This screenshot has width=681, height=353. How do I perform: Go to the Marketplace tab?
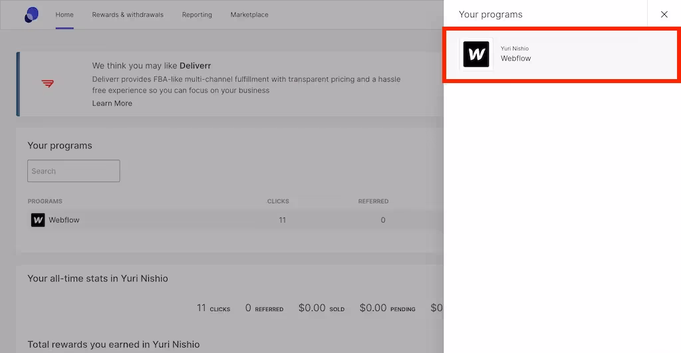(x=249, y=15)
